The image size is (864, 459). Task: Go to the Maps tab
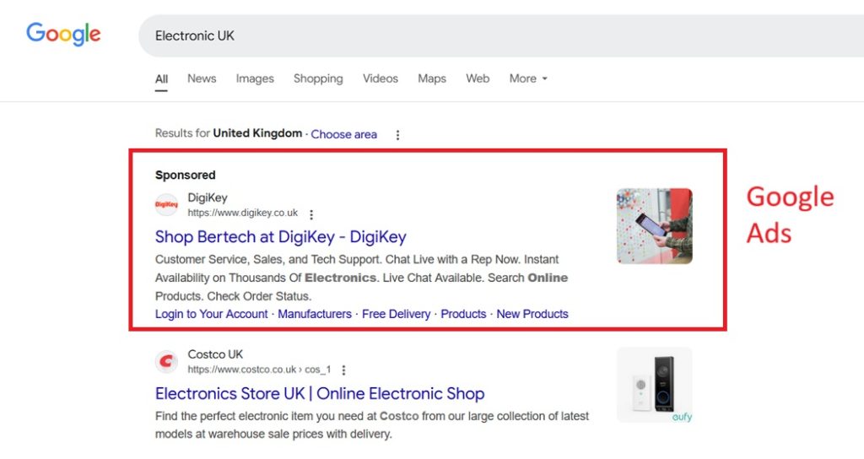pos(432,78)
